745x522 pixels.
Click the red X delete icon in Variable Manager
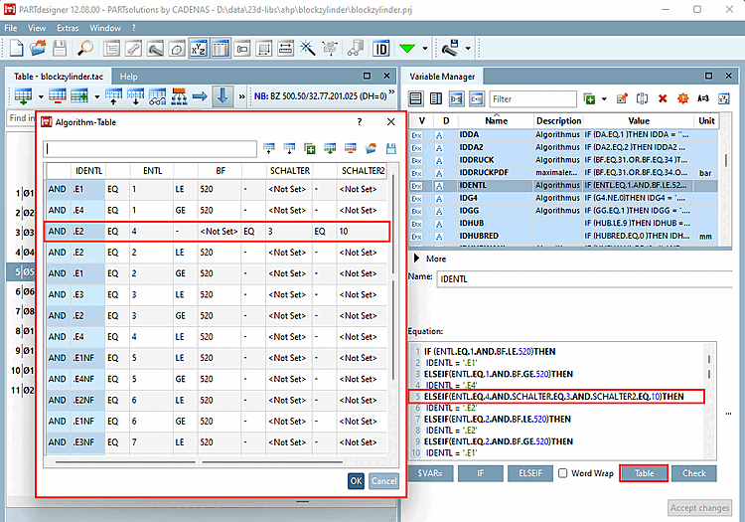pos(663,98)
